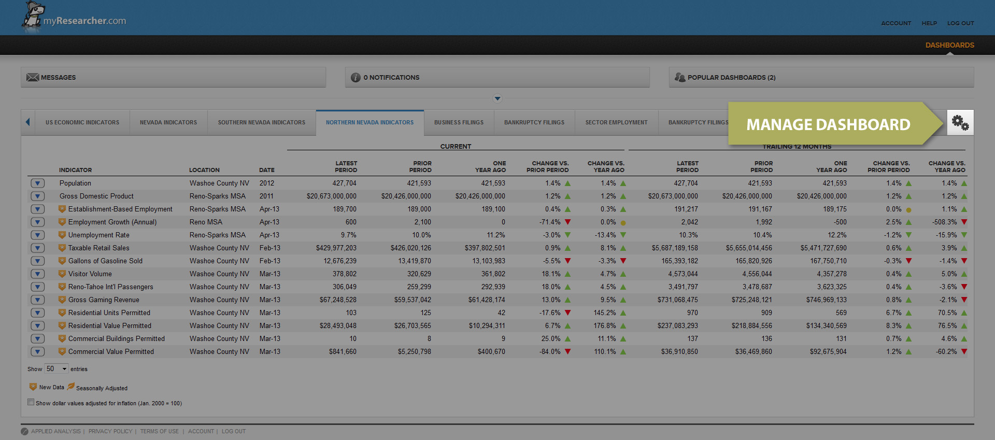Click the Log Out link in footer
This screenshot has height=440, width=995.
(x=234, y=431)
